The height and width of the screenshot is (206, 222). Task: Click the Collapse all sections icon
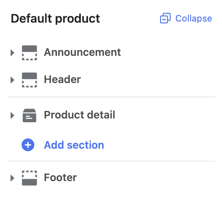tap(165, 18)
